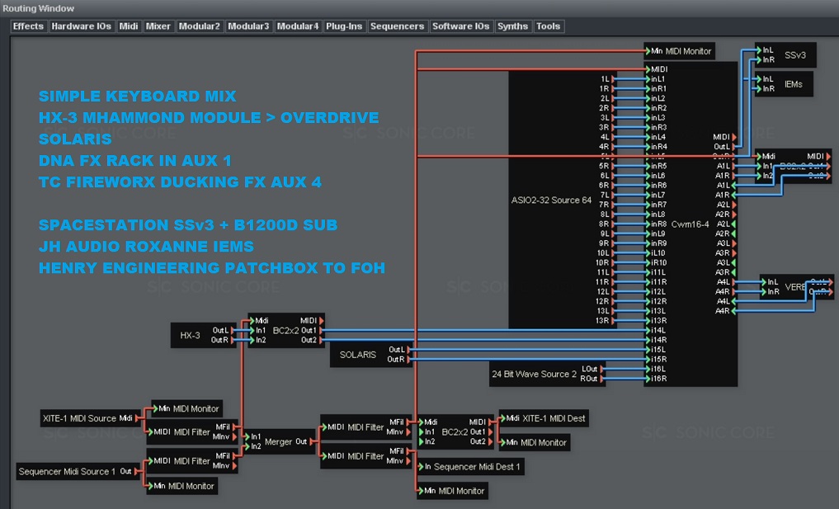Open the Synths menu
The height and width of the screenshot is (509, 839).
(512, 26)
